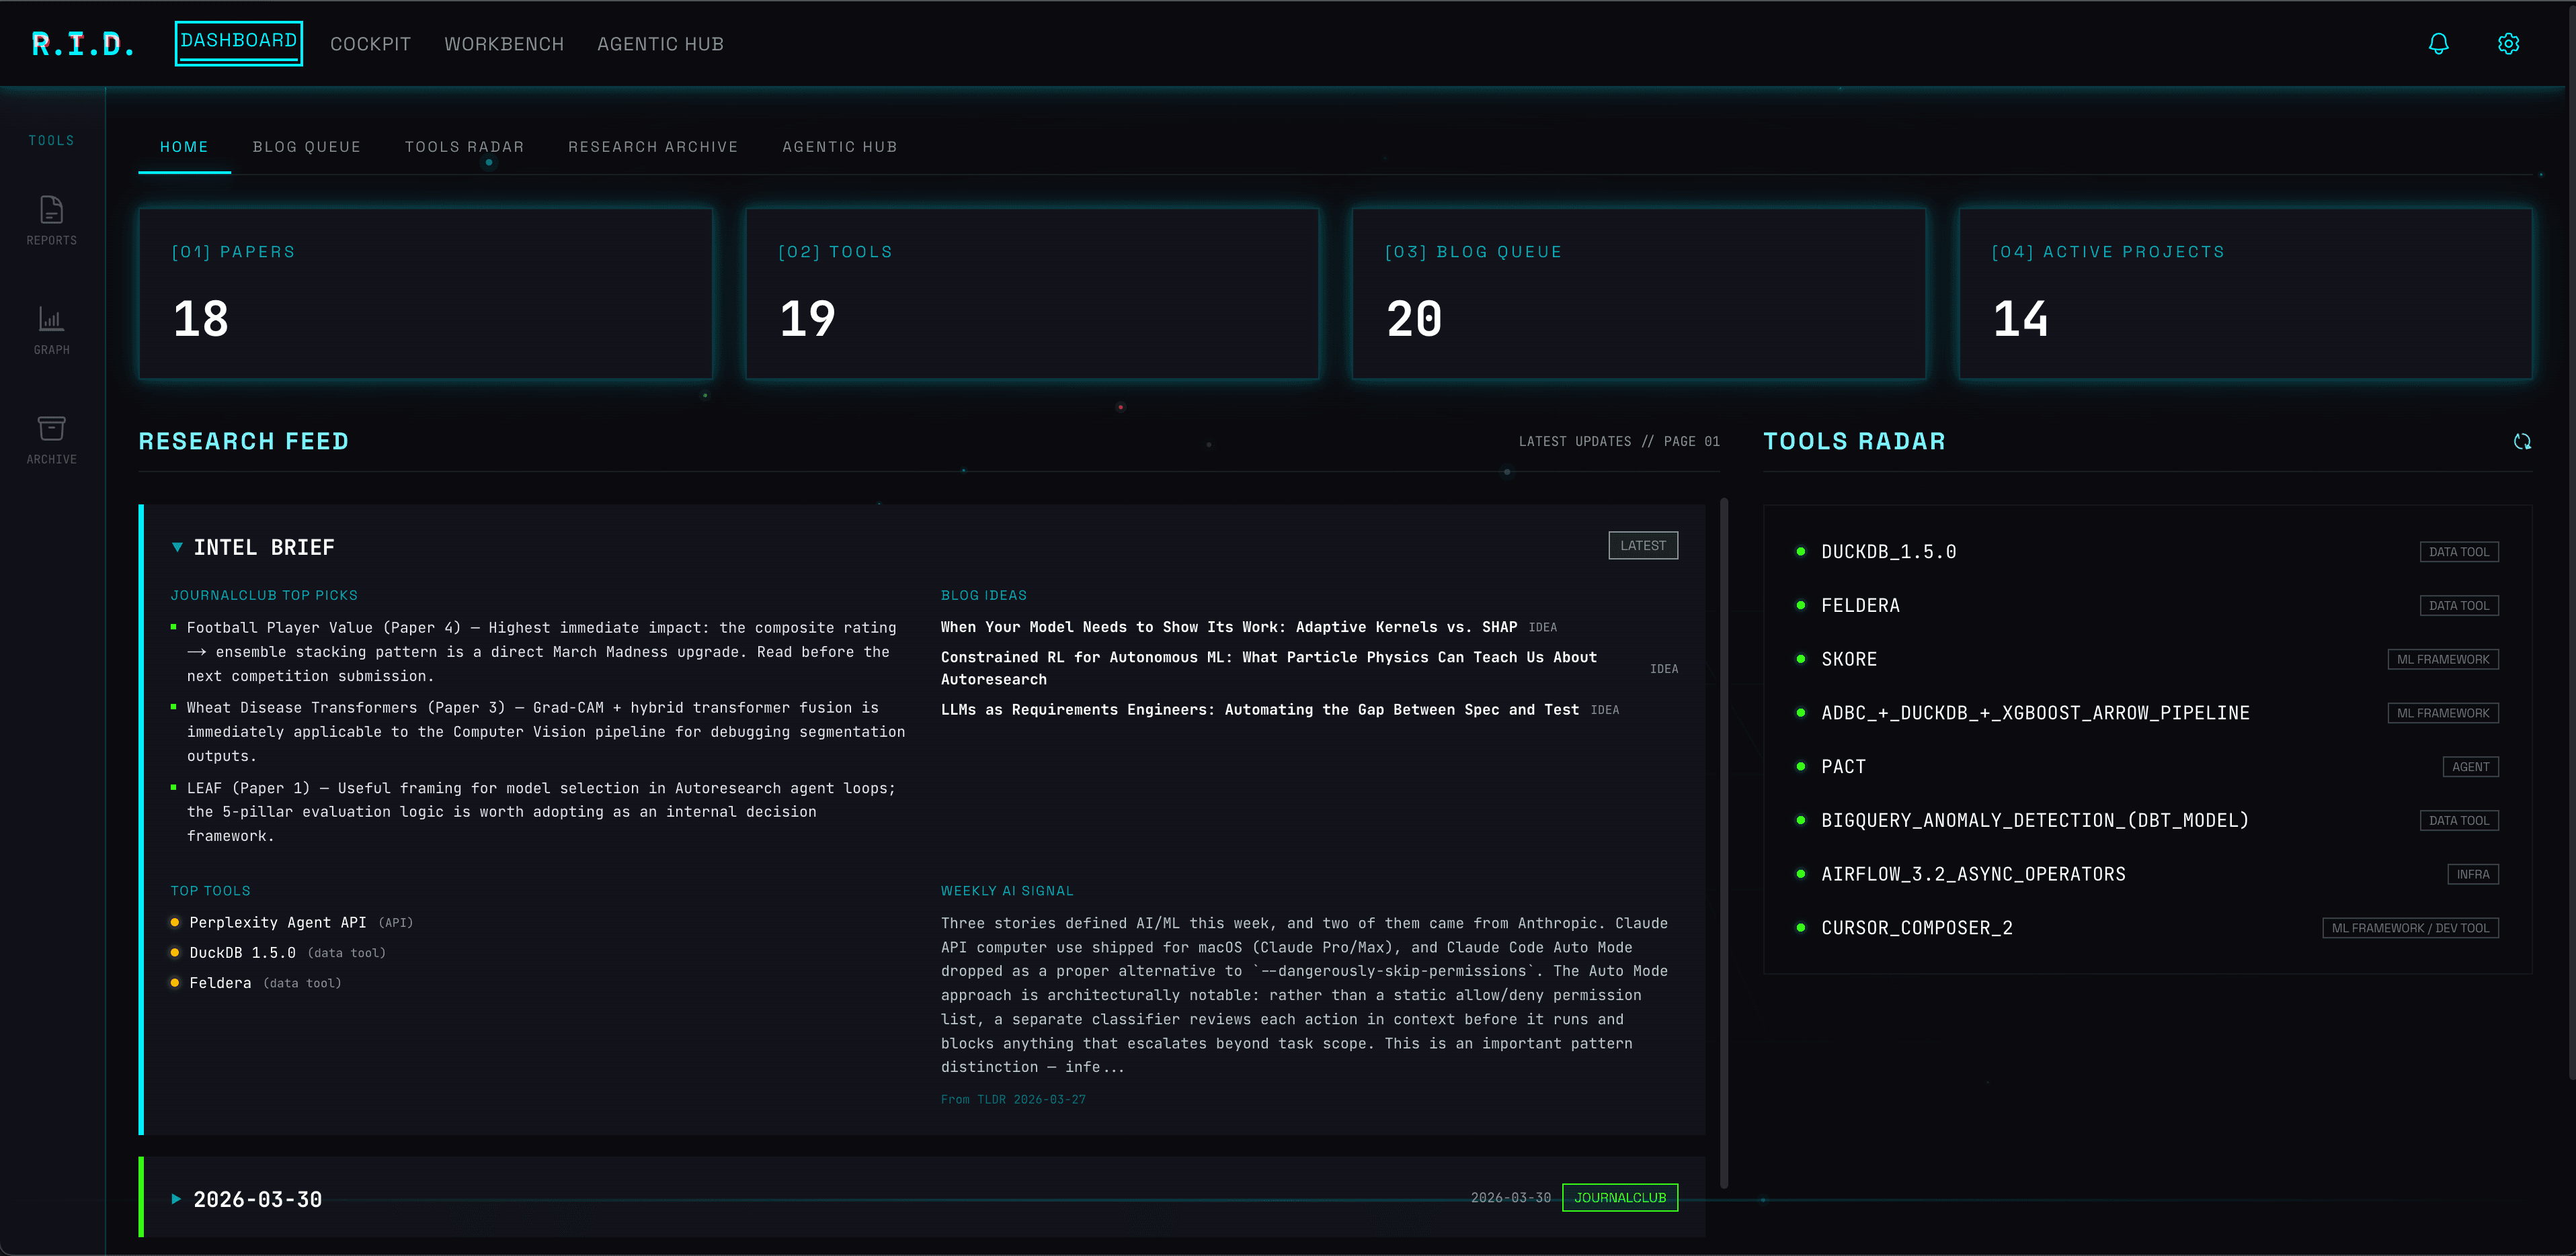Click the LATEST badge on Intel Brief
Viewport: 2576px width, 1256px height.
tap(1643, 545)
